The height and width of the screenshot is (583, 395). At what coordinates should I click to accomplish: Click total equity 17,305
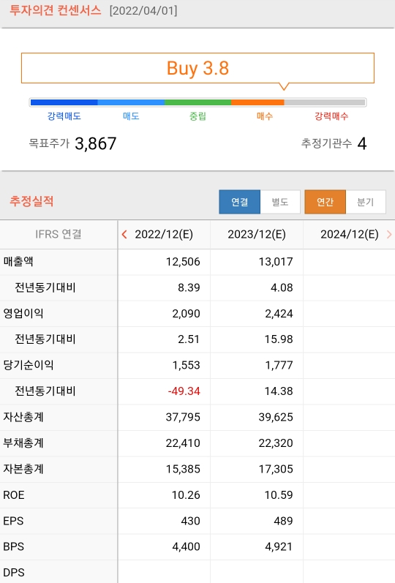[276, 469]
